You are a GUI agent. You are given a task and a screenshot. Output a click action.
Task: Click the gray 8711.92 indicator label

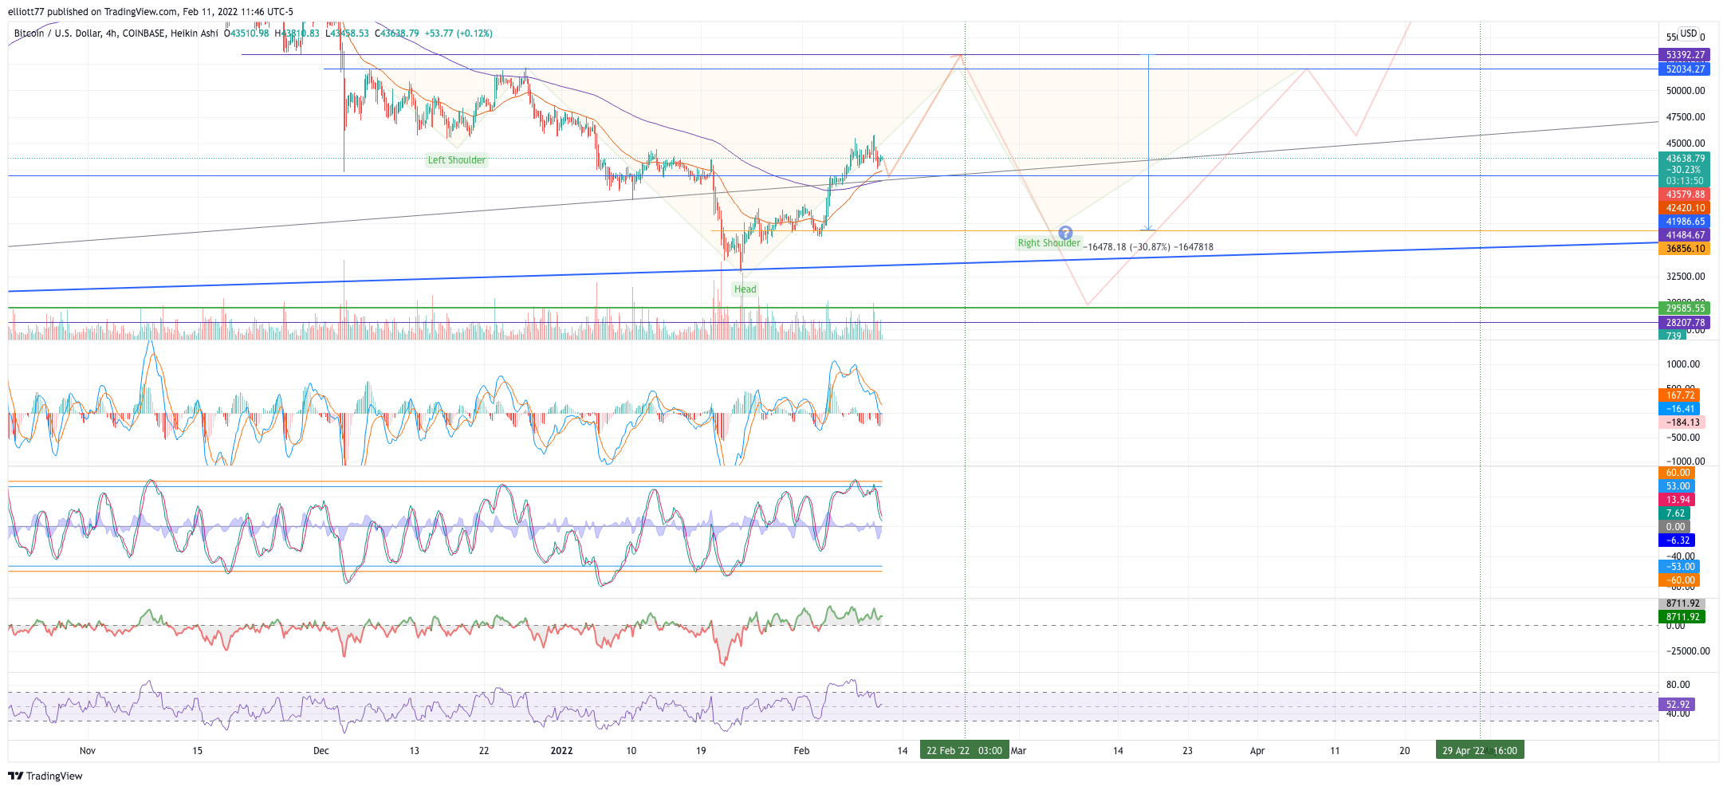pyautogui.click(x=1682, y=603)
